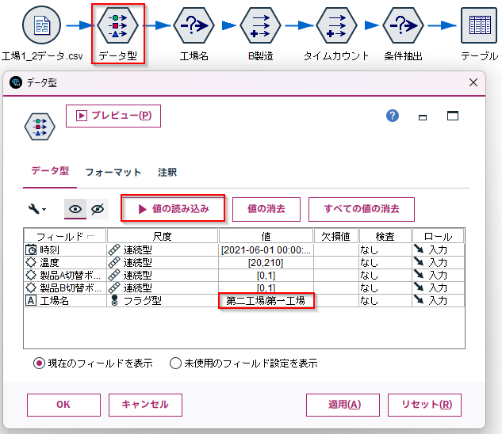Click 第二工場/第一工場 value cell

click(x=266, y=301)
